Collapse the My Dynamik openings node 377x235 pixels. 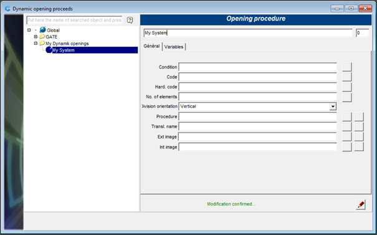click(36, 44)
